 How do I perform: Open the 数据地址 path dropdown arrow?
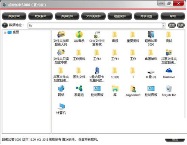[163, 26]
